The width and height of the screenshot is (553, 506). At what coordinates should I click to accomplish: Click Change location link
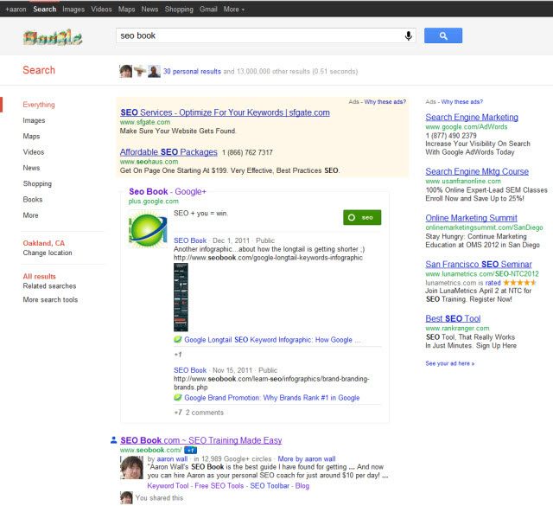pyautogui.click(x=48, y=253)
